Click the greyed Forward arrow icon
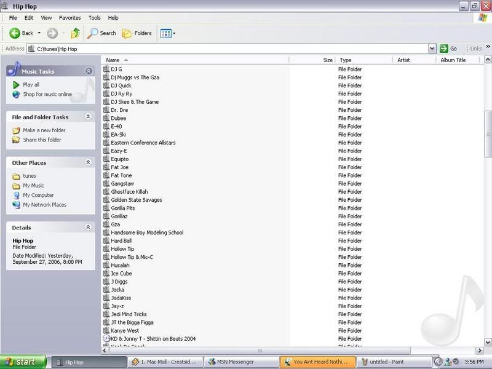The image size is (492, 369). pos(52,33)
